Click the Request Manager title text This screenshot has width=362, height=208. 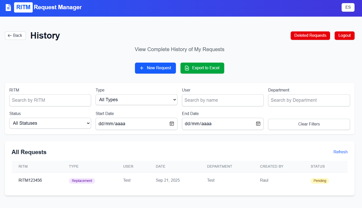(x=58, y=7)
